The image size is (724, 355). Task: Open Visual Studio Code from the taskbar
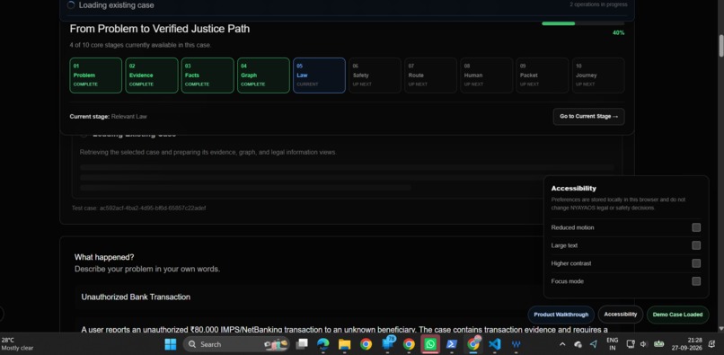tap(495, 344)
